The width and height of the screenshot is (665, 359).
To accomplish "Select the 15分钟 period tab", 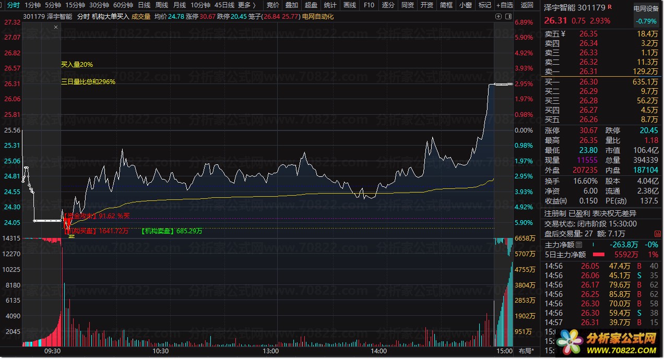I will (75, 5).
